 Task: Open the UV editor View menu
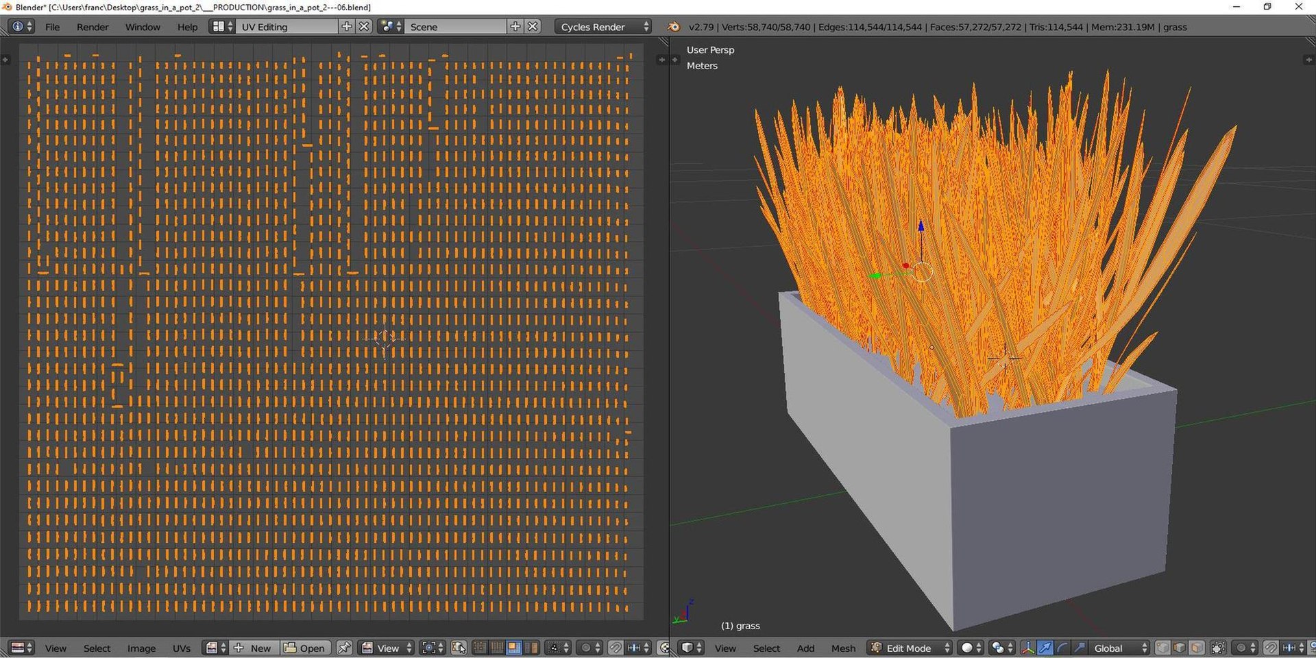coord(56,648)
